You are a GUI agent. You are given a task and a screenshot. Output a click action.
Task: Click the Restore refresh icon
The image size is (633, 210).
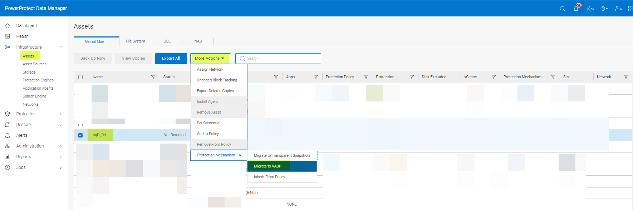pos(8,125)
